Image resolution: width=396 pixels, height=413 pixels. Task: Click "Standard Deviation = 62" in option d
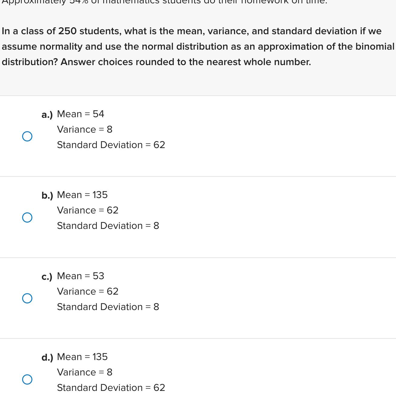pos(111,388)
